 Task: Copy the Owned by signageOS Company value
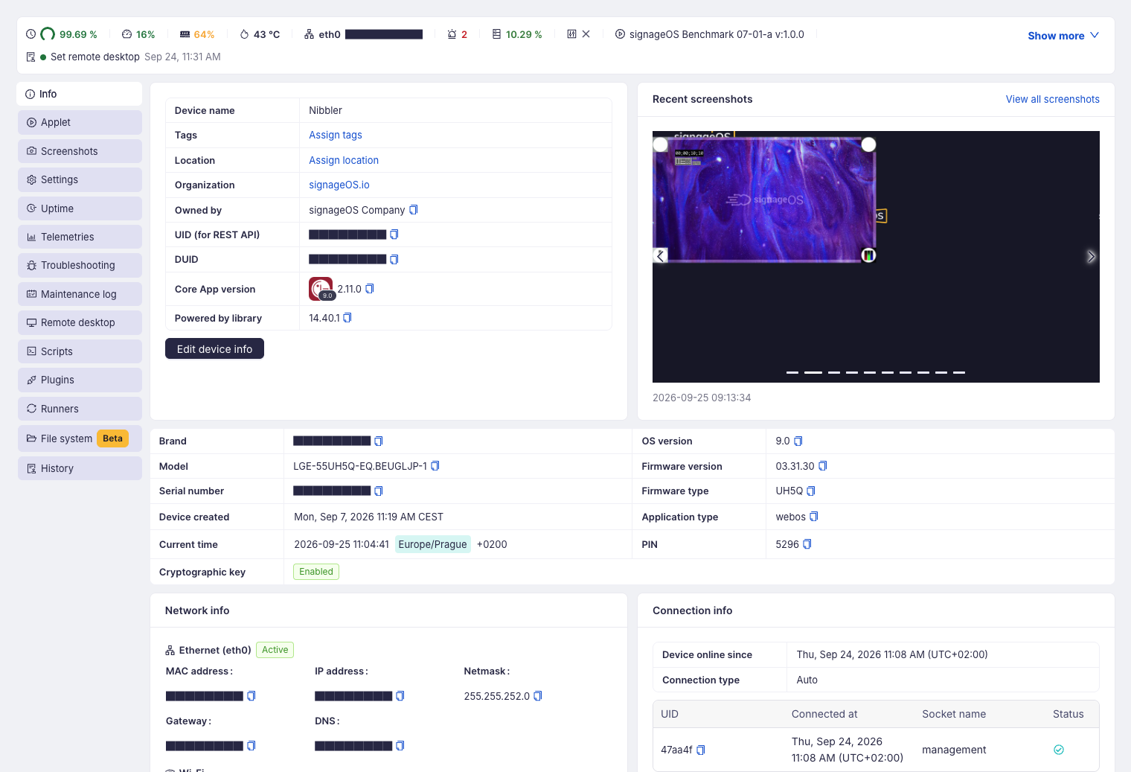(414, 210)
